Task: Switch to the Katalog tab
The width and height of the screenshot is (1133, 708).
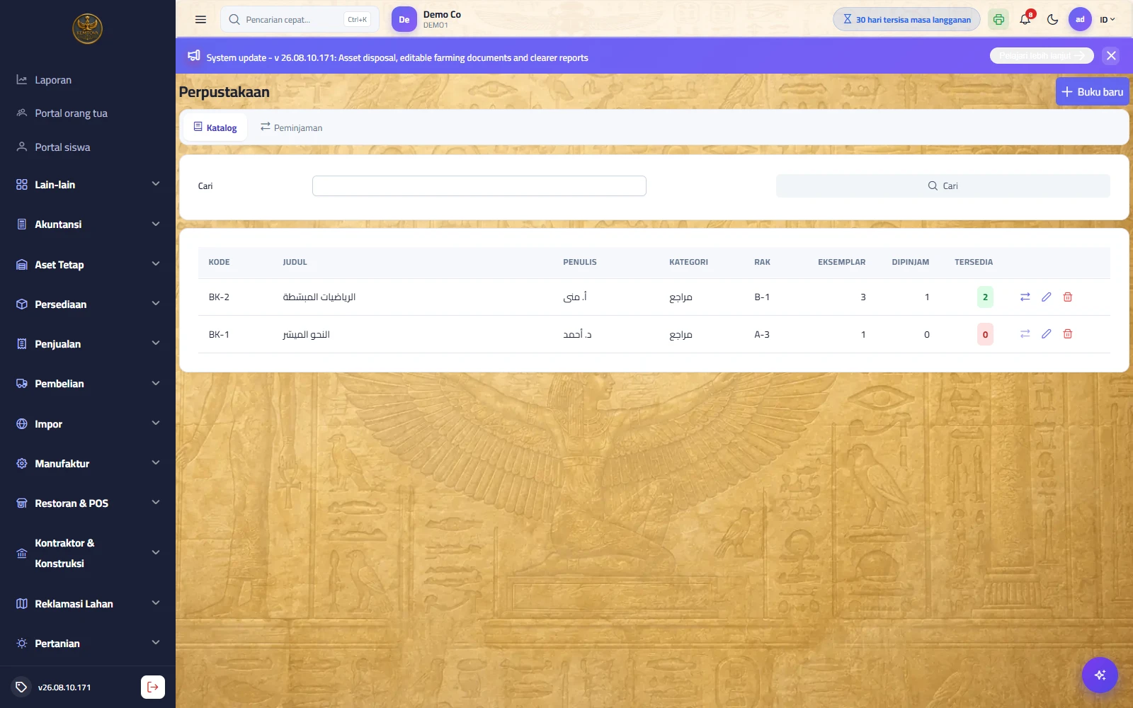Action: coord(215,127)
